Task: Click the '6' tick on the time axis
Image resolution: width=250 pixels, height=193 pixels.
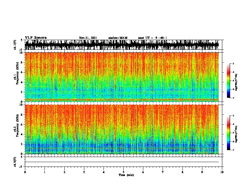Action: pyautogui.click(x=143, y=172)
